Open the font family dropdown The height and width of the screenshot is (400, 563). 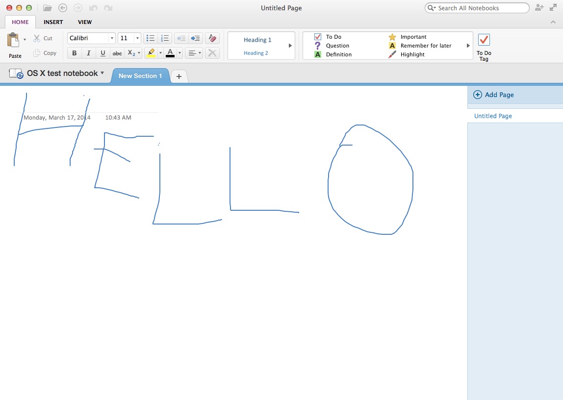(91, 38)
